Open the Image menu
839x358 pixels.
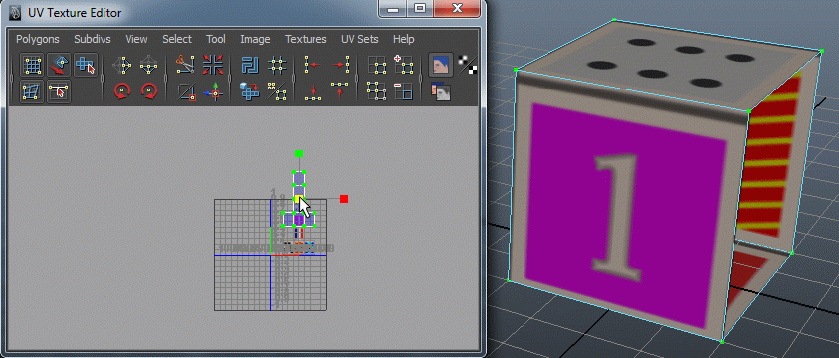(255, 39)
